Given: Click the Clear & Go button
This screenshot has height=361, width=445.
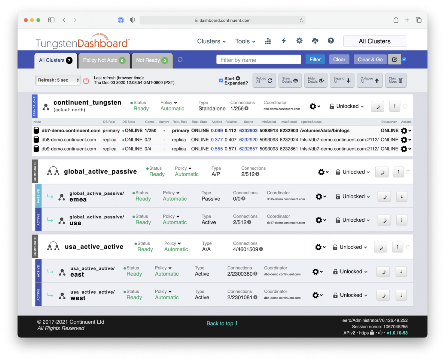Looking at the screenshot, I should [x=370, y=60].
